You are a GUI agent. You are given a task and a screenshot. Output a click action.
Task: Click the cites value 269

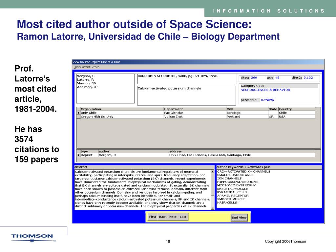point(254,78)
